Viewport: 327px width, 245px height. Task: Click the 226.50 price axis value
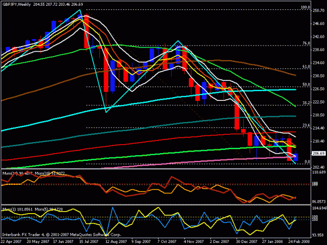pos(319,89)
